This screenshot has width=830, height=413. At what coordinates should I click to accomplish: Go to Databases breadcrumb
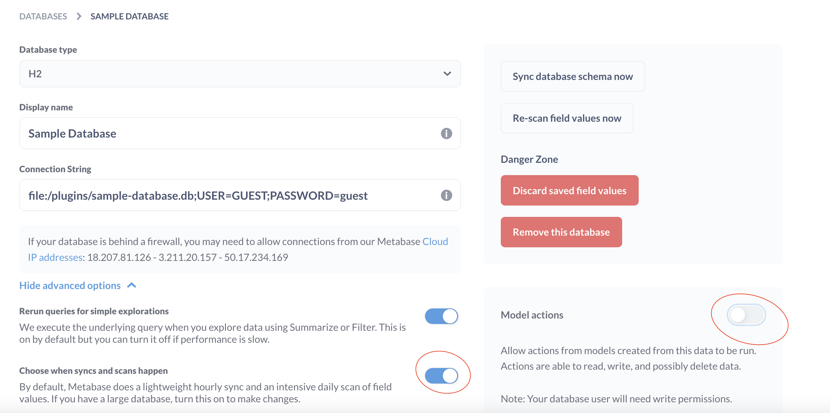(x=43, y=16)
